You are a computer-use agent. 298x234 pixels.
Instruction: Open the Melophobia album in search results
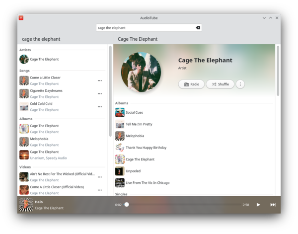point(63,142)
